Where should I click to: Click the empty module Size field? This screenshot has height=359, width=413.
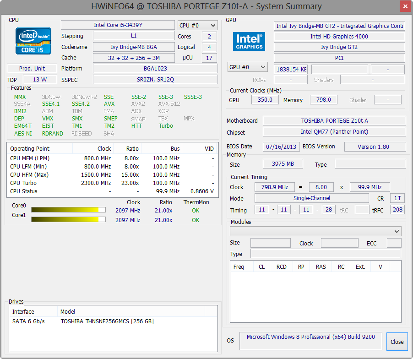tap(271, 243)
